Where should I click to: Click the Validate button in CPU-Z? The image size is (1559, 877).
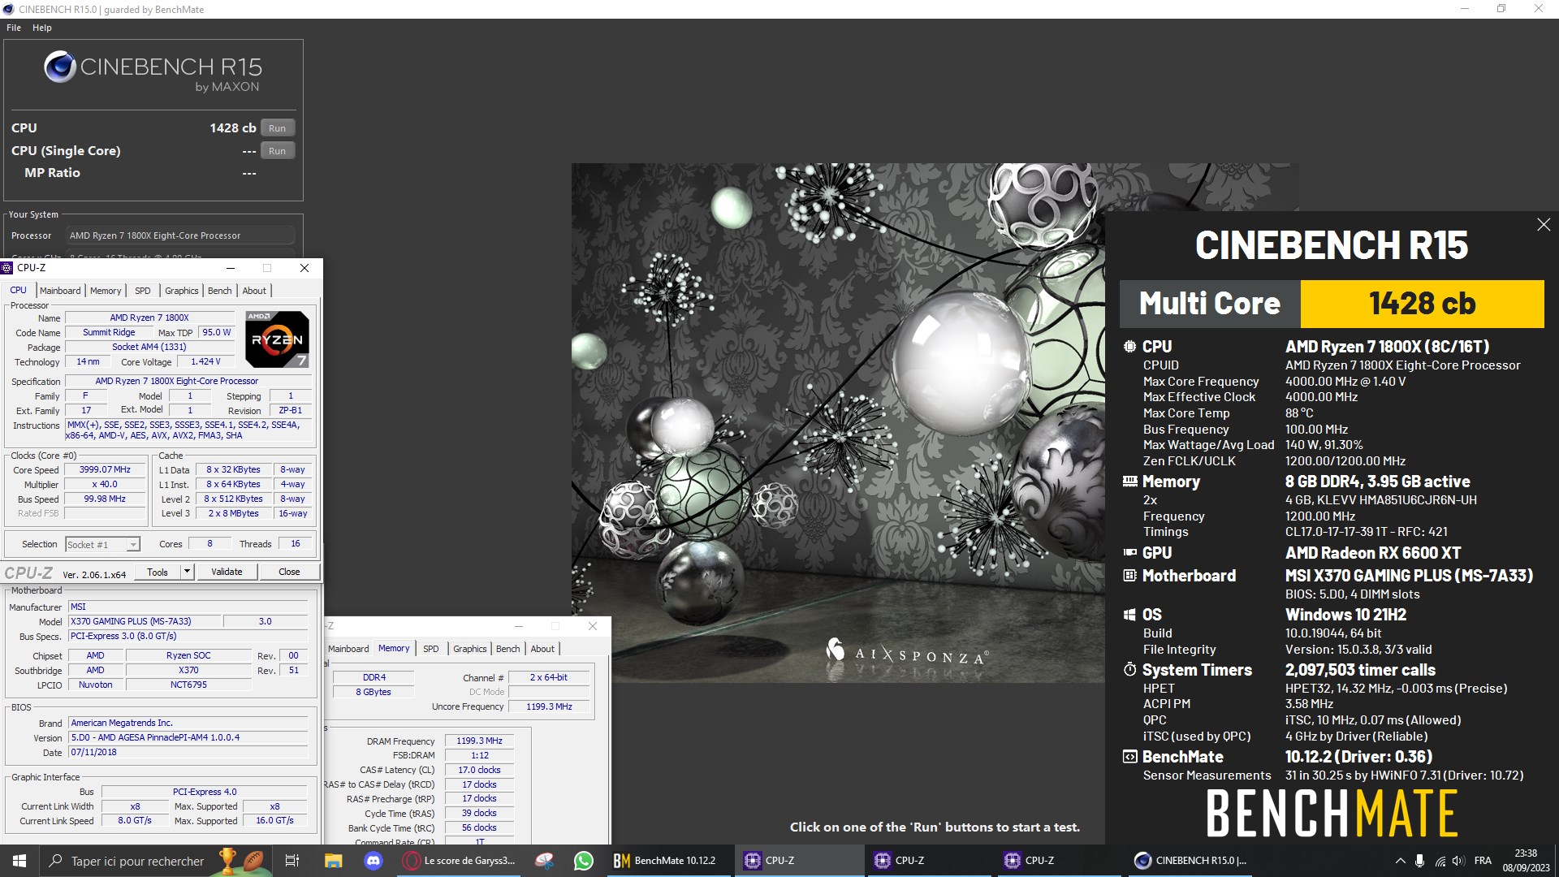tap(227, 572)
